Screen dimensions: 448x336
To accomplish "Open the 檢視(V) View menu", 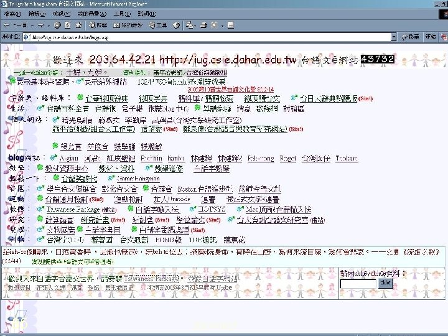I will point(61,14).
